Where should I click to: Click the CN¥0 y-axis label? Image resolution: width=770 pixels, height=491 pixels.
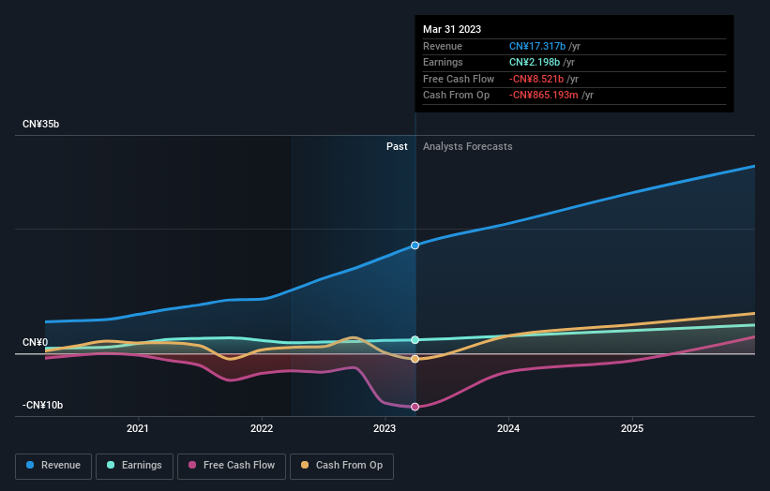[36, 342]
